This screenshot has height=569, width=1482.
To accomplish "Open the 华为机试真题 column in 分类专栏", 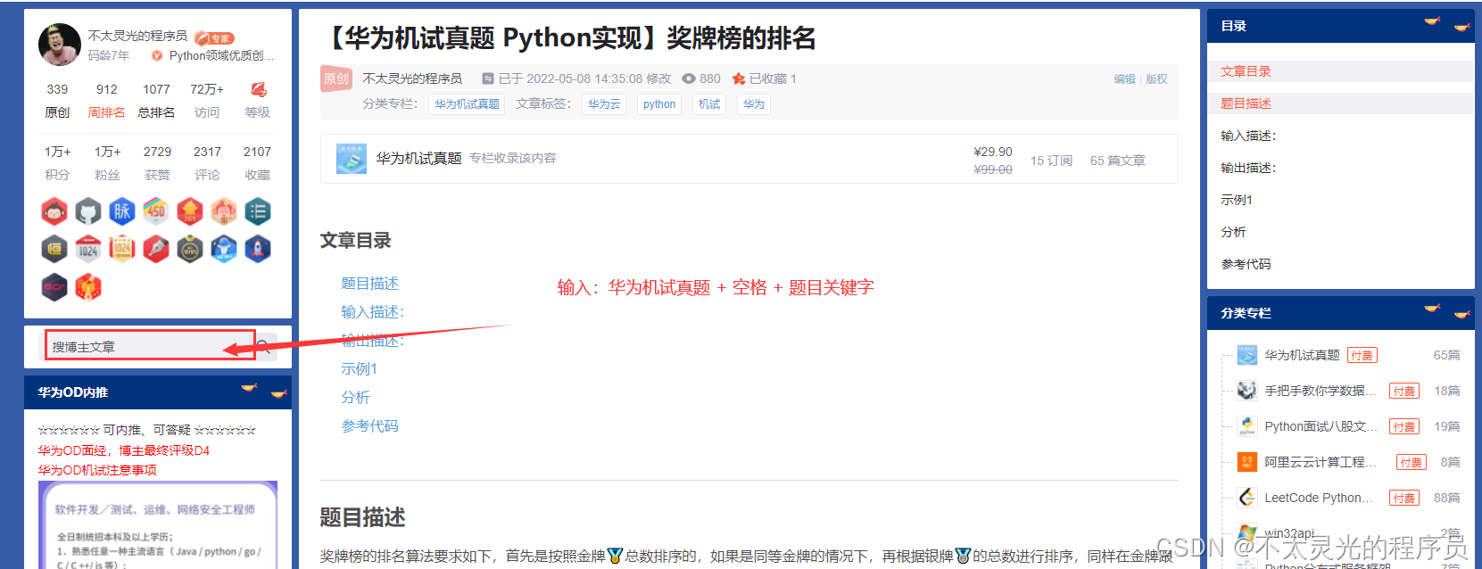I will point(1302,355).
